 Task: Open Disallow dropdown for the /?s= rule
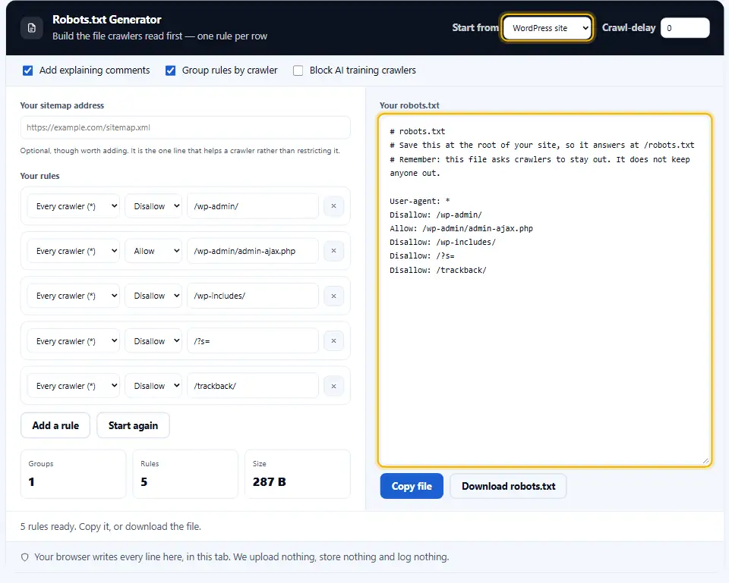[x=153, y=340]
